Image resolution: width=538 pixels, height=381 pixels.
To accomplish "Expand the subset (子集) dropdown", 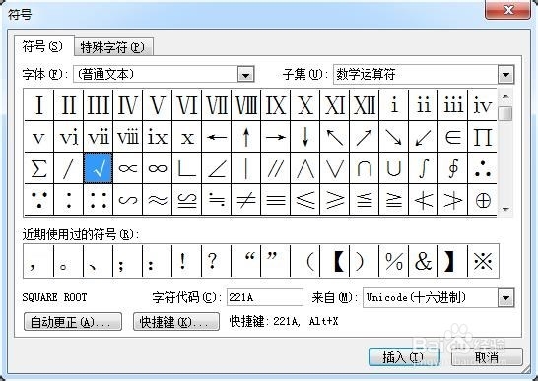I will [x=505, y=74].
